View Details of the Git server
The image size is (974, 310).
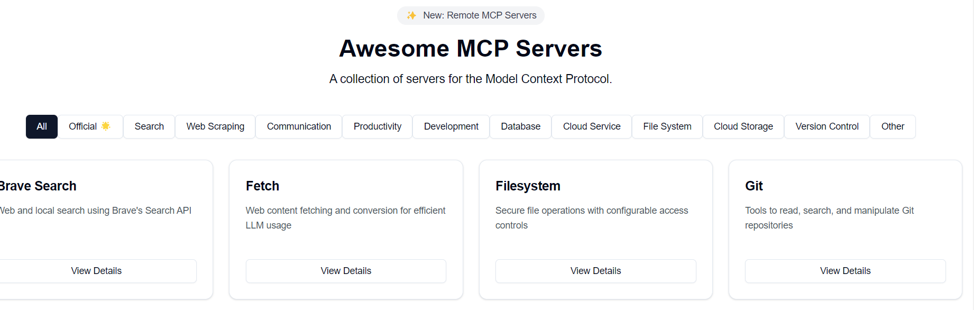[845, 271]
